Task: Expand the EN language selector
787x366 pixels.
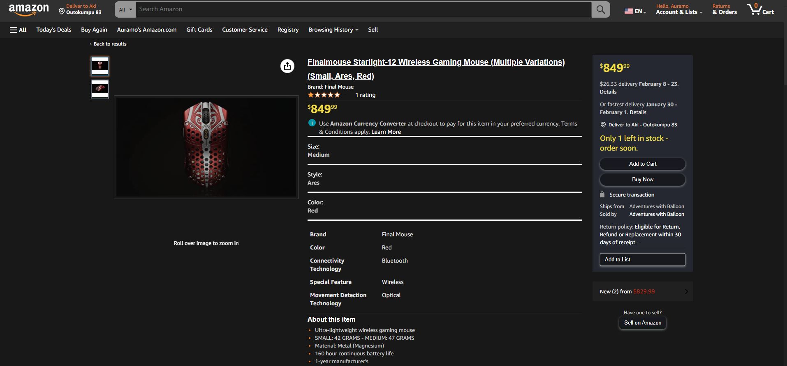Action: (x=636, y=11)
